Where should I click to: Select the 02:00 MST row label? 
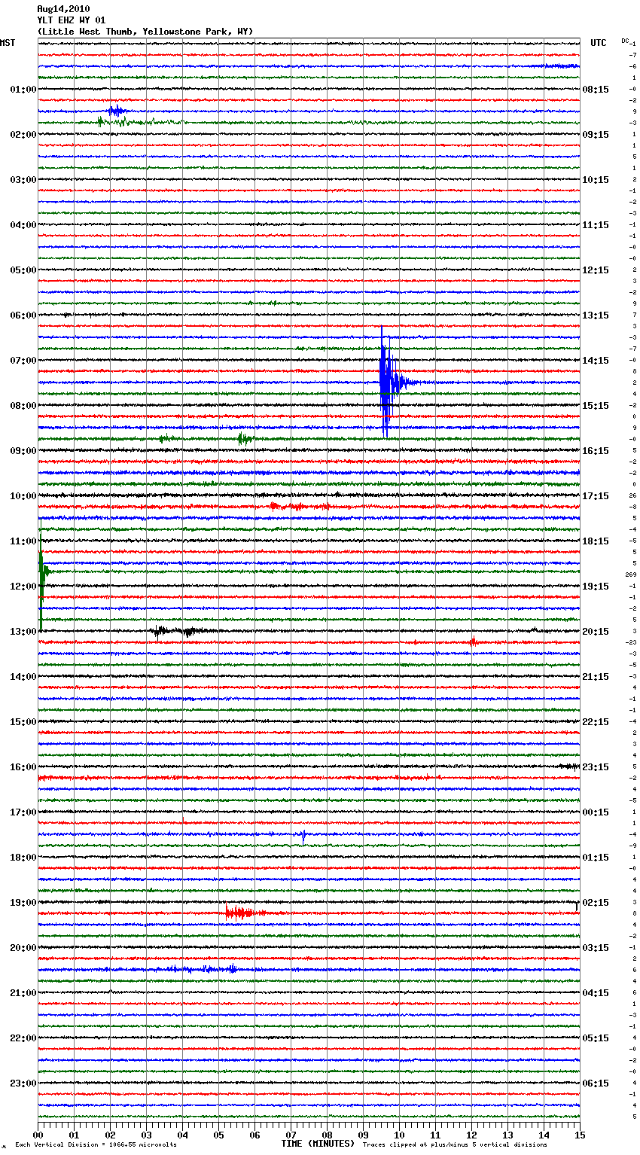23,135
